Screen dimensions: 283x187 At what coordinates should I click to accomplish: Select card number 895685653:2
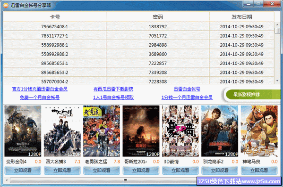[x=55, y=73]
